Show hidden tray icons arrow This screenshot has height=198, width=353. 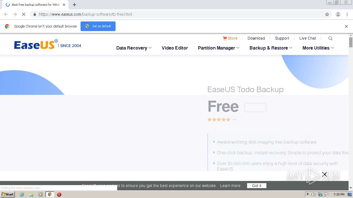pos(307,194)
